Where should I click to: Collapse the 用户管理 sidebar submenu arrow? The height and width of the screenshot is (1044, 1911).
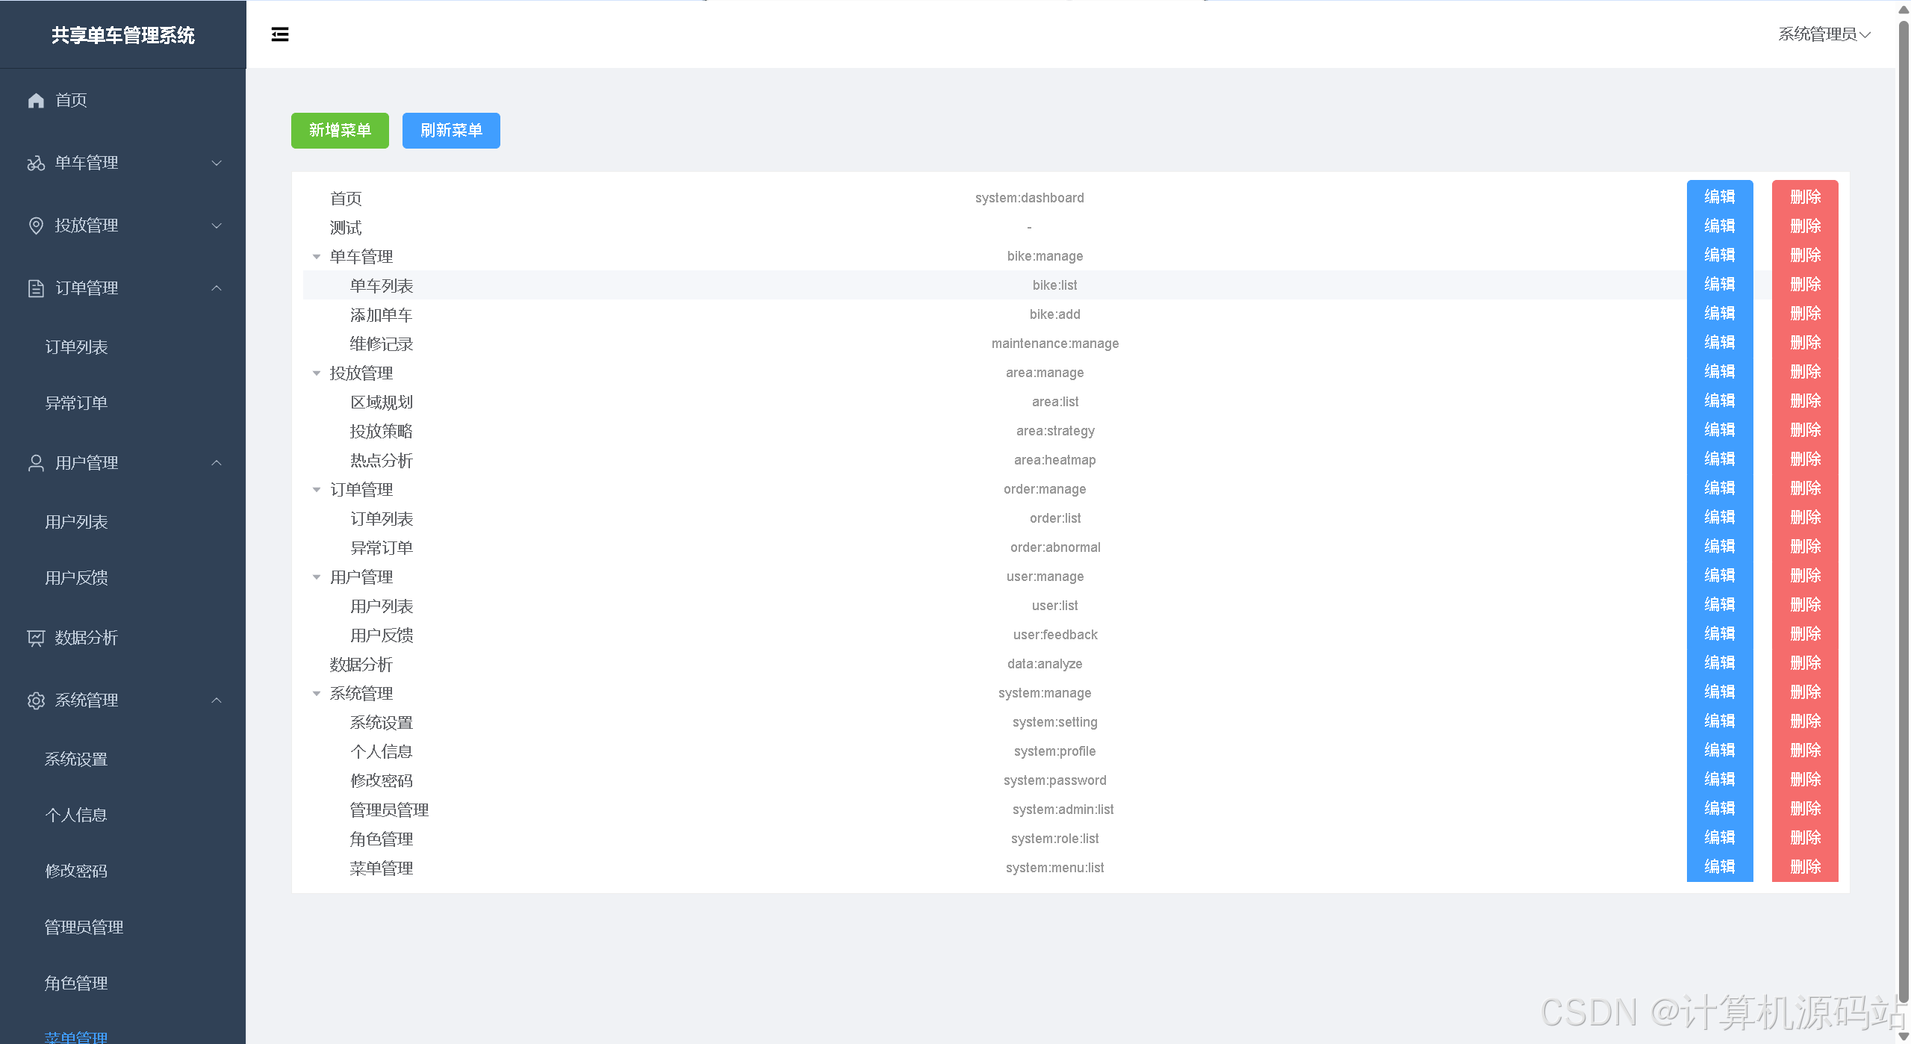pyautogui.click(x=217, y=463)
